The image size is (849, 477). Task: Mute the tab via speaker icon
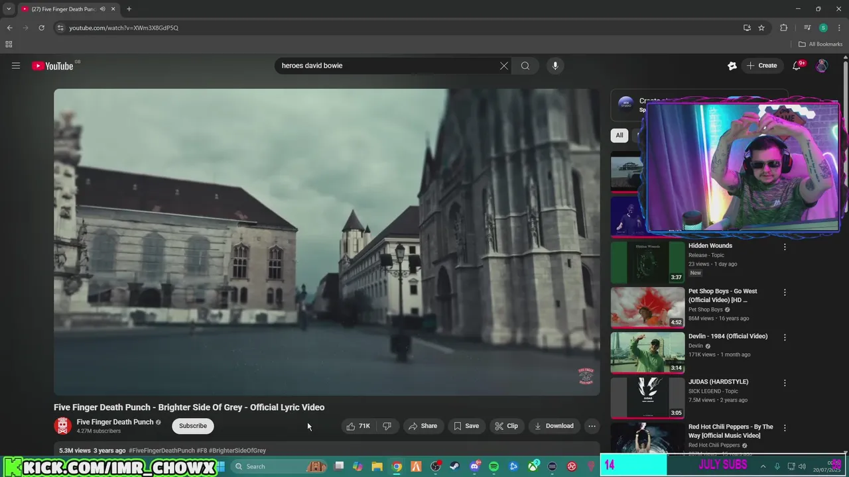pos(102,9)
